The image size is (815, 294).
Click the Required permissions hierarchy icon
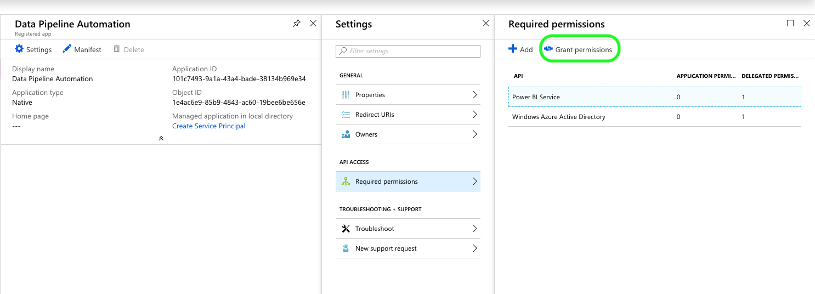pyautogui.click(x=346, y=182)
